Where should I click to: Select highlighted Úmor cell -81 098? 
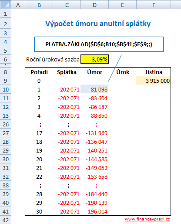pyautogui.click(x=94, y=89)
